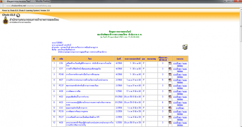Open the PDF certificate icon for course E17
242x127 pixels.
[x=170, y=69]
